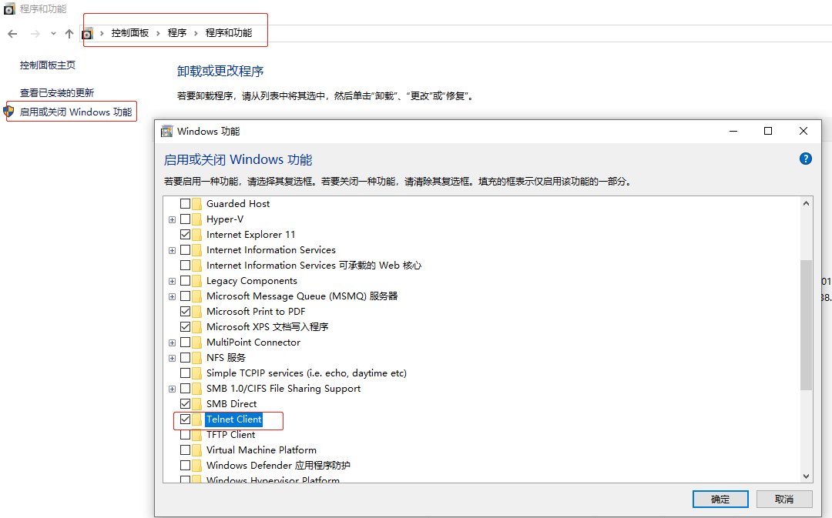This screenshot has width=832, height=518.
Task: Open the recent locations dropdown arrow
Action: [x=53, y=34]
